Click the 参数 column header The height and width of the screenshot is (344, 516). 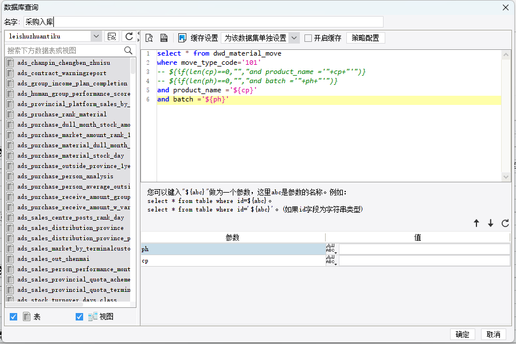click(x=233, y=237)
